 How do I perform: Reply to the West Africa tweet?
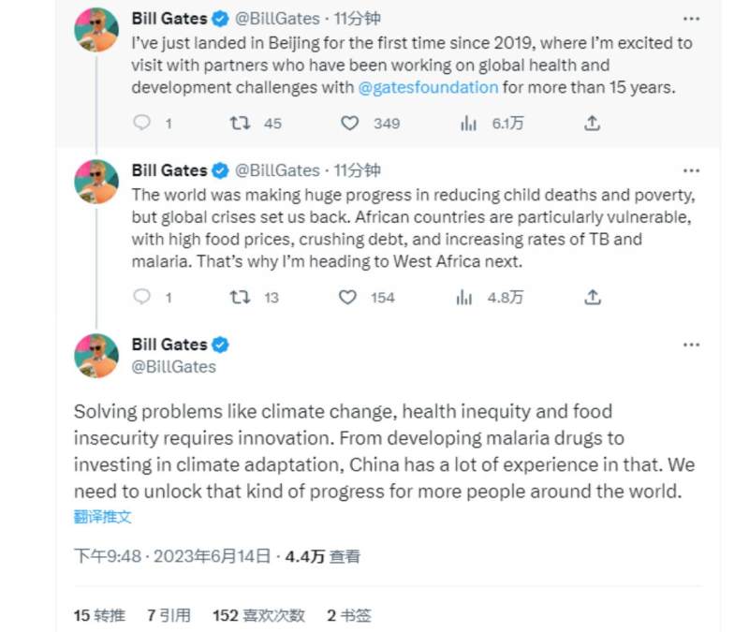pyautogui.click(x=142, y=297)
